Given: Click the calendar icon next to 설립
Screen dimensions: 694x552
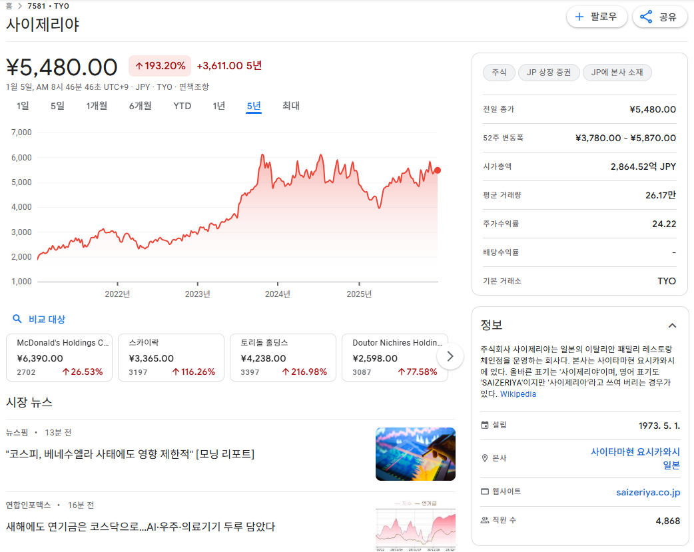Looking at the screenshot, I should point(485,425).
